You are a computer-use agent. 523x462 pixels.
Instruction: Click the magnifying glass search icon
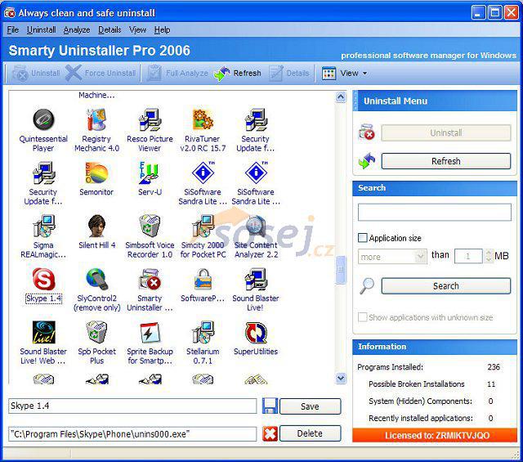coord(367,285)
